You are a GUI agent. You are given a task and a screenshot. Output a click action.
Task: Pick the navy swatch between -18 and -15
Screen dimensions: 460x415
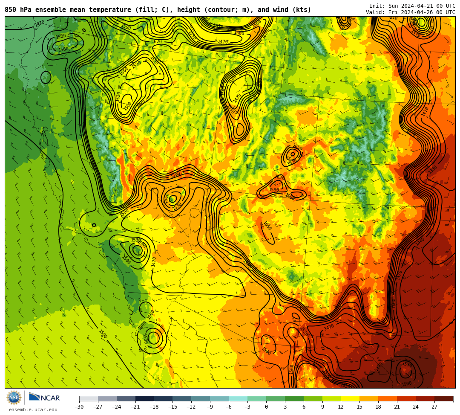164,398
